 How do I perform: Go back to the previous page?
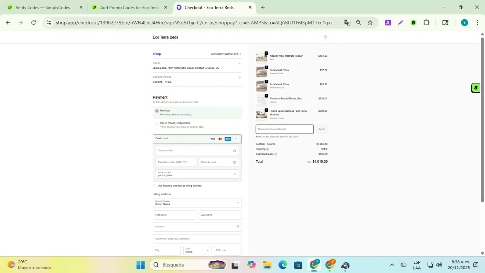pos(8,23)
